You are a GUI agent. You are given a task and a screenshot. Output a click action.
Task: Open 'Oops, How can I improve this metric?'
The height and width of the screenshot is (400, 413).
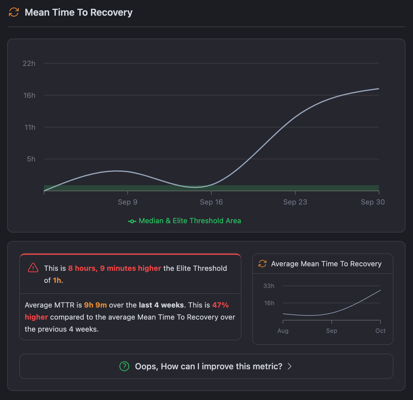tap(206, 366)
